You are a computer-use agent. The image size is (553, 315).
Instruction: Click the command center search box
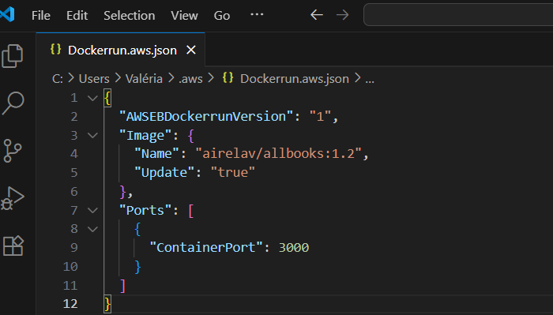[x=458, y=15]
